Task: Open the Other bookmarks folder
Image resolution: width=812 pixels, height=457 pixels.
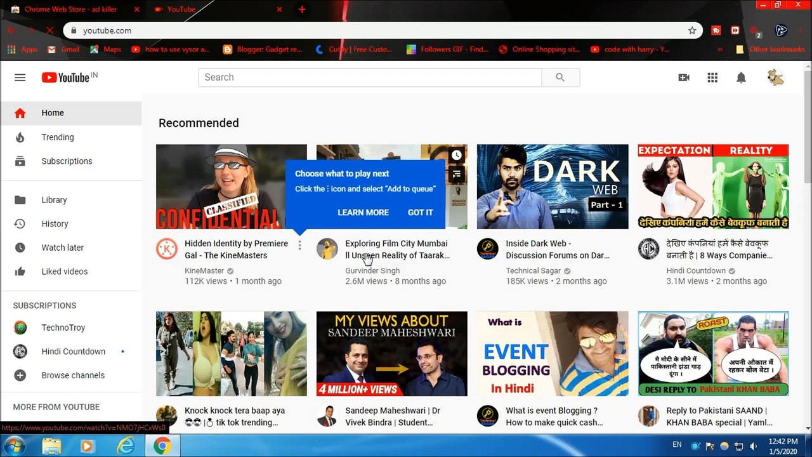Action: tap(770, 49)
